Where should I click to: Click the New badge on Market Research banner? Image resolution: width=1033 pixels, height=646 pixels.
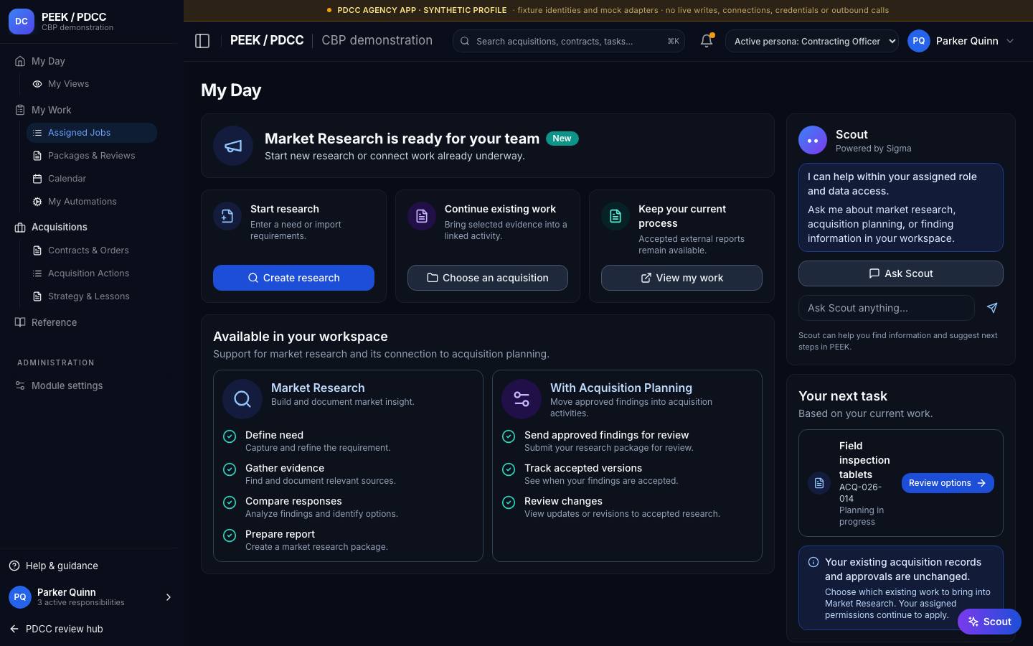562,139
